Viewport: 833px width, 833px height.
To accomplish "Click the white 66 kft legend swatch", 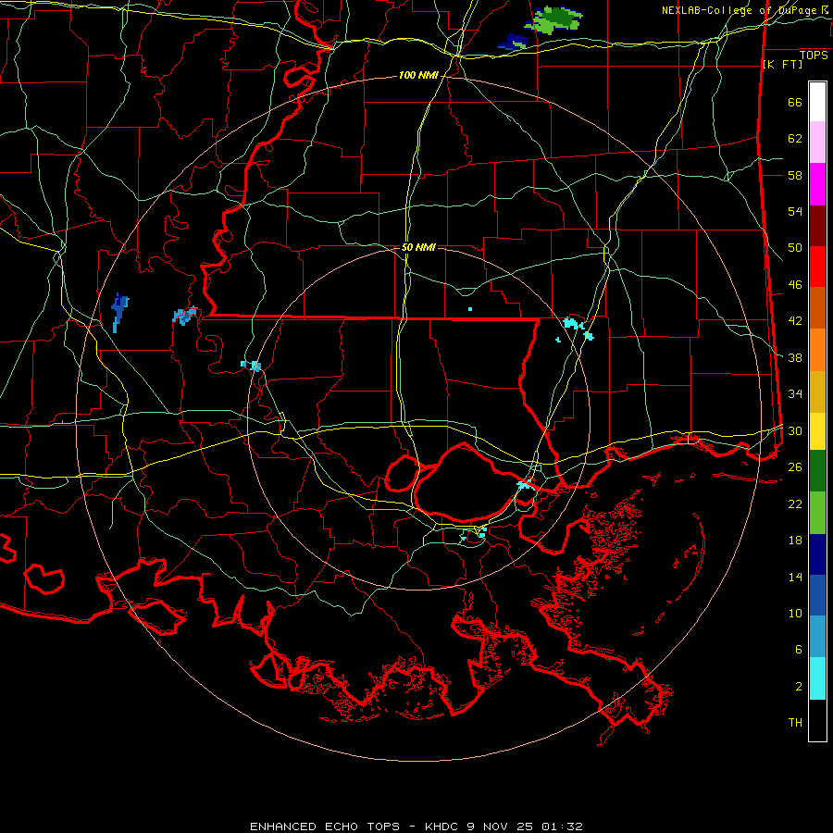I will pyautogui.click(x=817, y=102).
